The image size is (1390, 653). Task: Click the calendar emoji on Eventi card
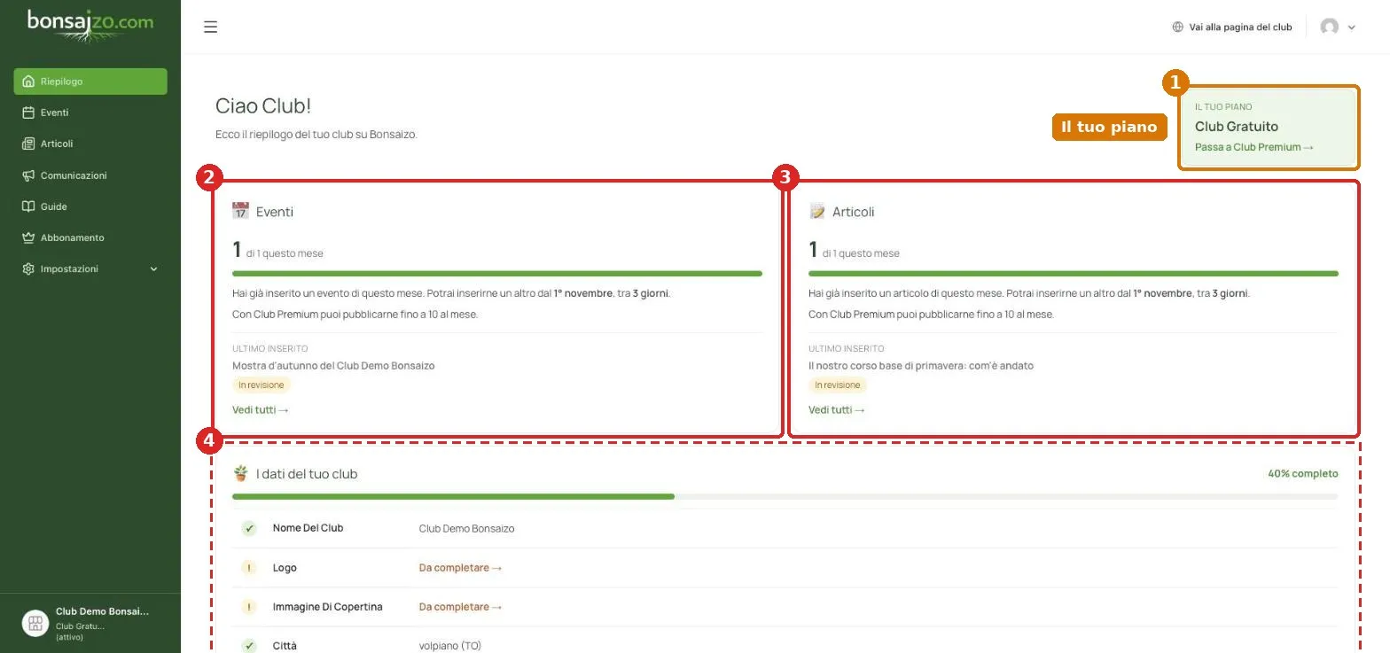click(240, 211)
